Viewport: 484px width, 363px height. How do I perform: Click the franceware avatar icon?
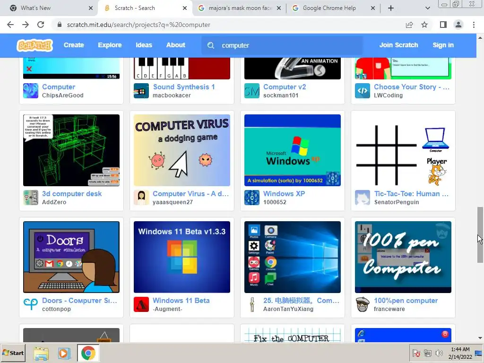[x=363, y=304]
